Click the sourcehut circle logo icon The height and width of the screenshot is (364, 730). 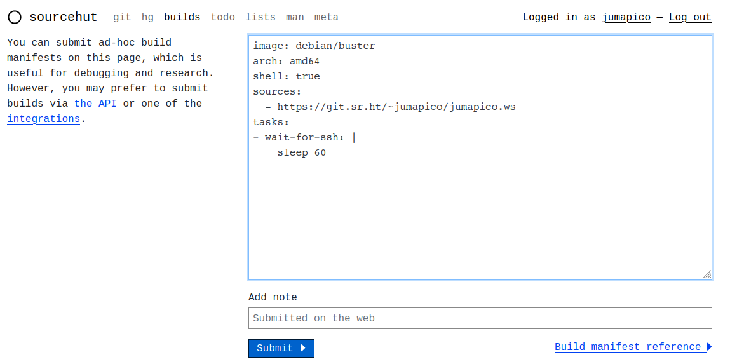click(x=15, y=18)
